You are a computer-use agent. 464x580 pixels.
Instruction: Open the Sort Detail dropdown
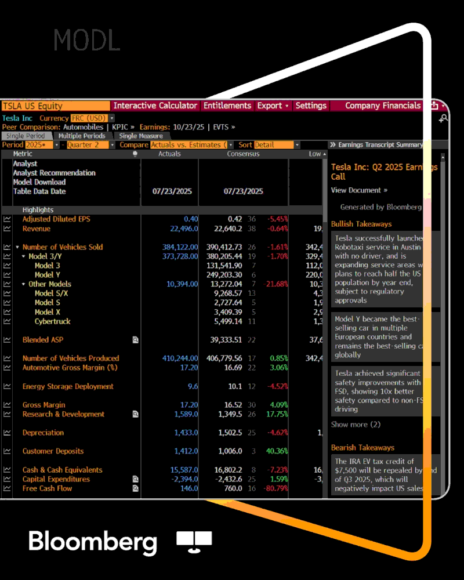(x=297, y=145)
